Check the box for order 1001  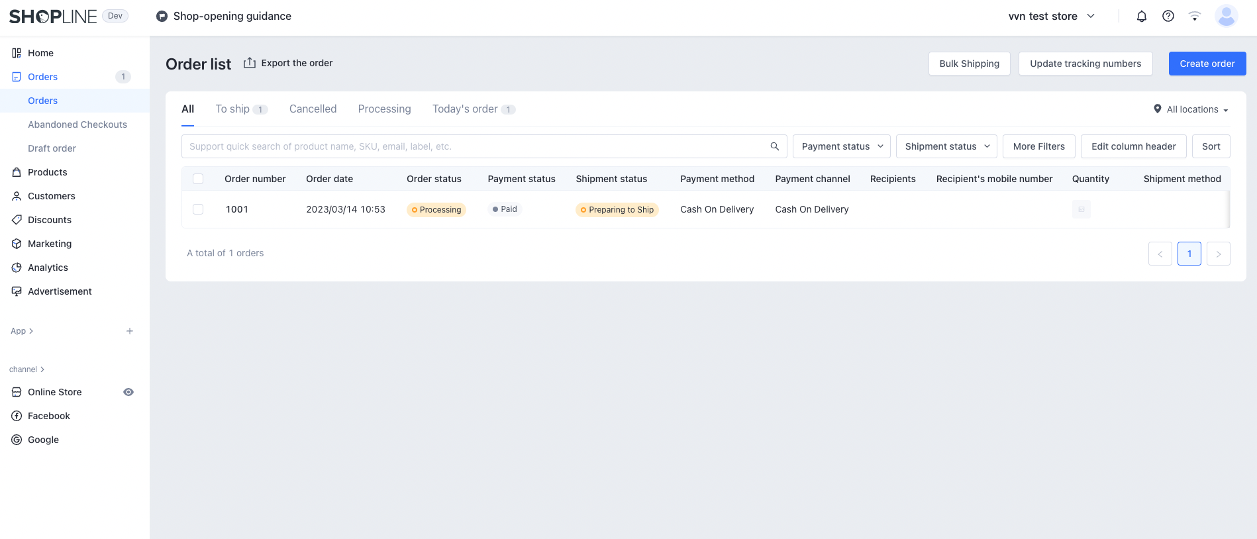198,209
